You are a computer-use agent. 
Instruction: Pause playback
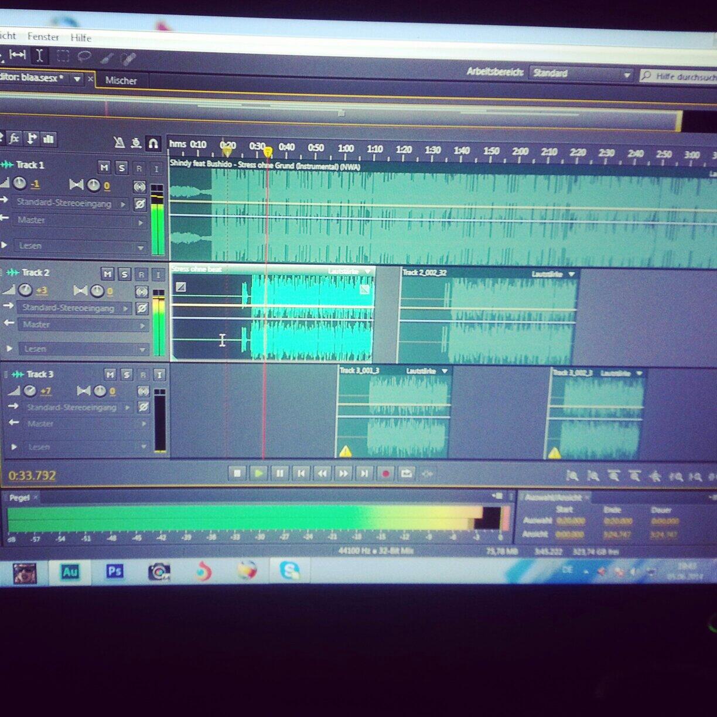click(279, 473)
